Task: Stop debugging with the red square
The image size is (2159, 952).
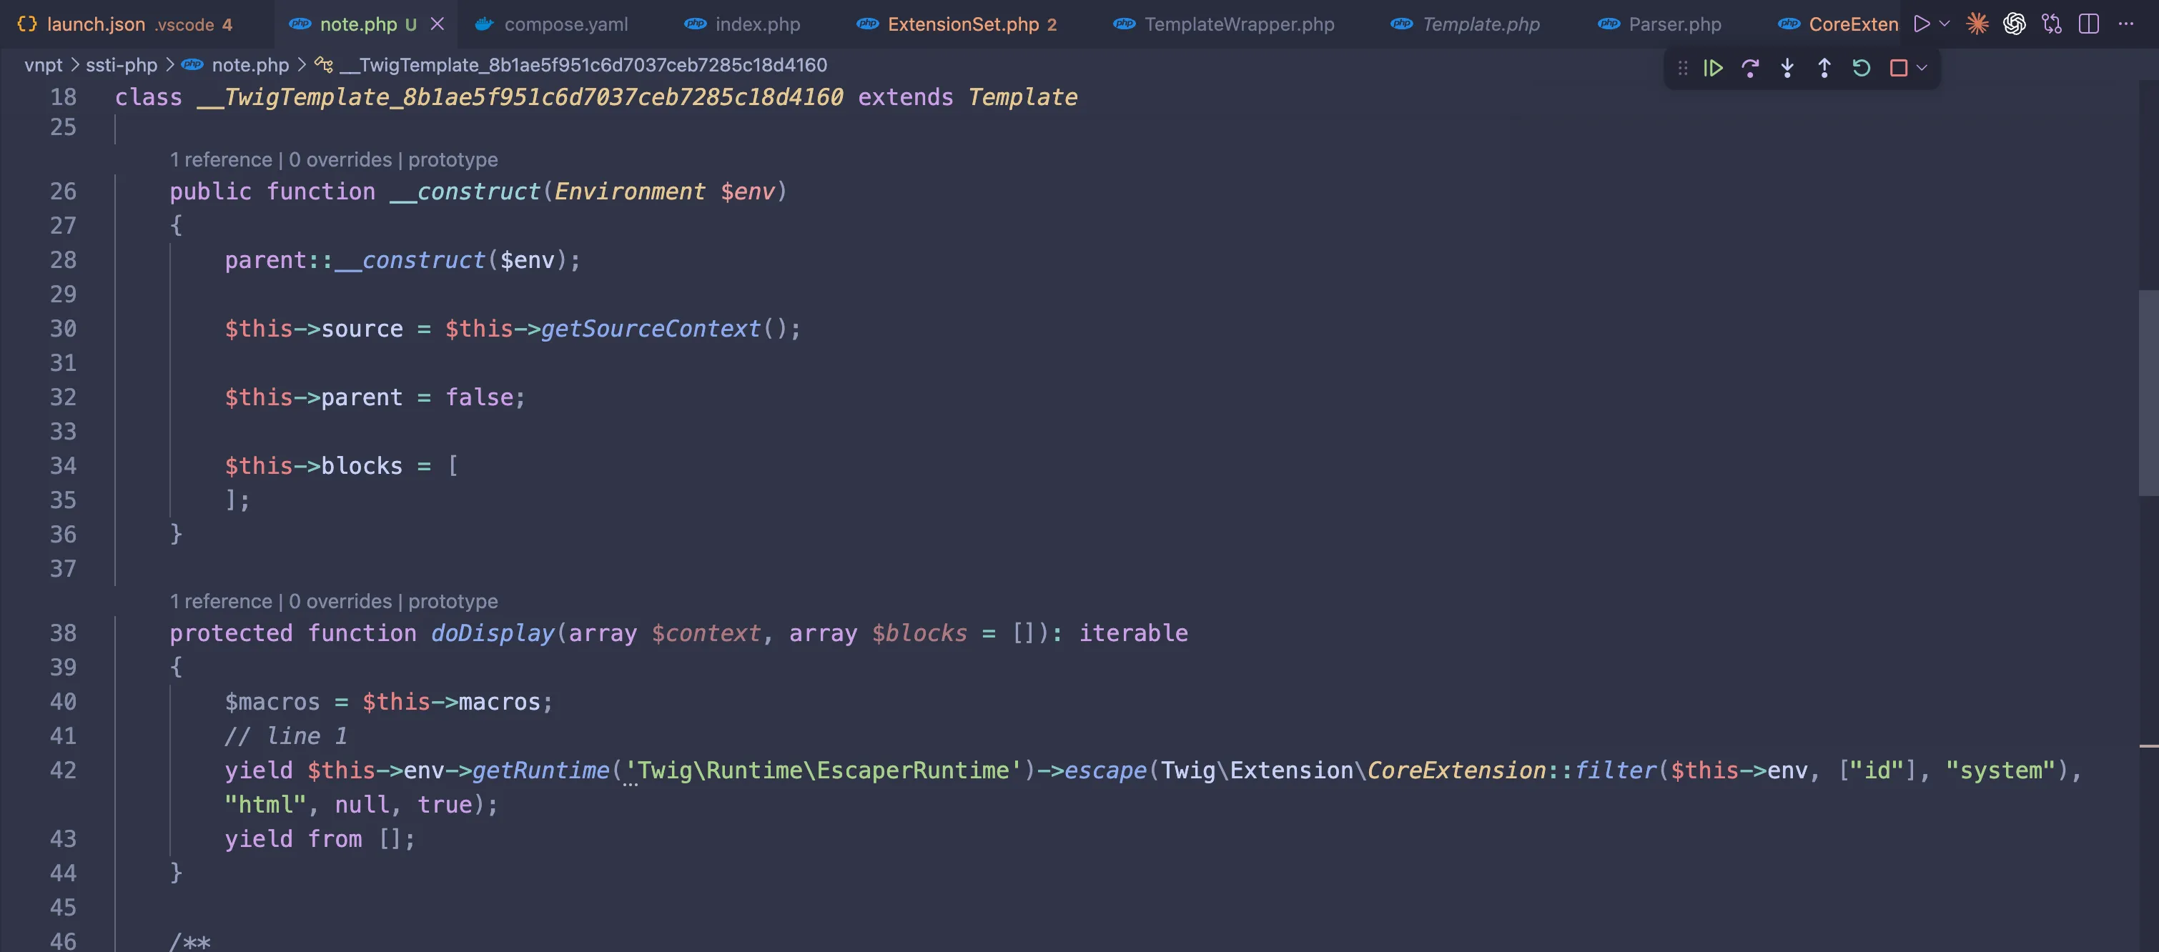Action: click(1898, 68)
